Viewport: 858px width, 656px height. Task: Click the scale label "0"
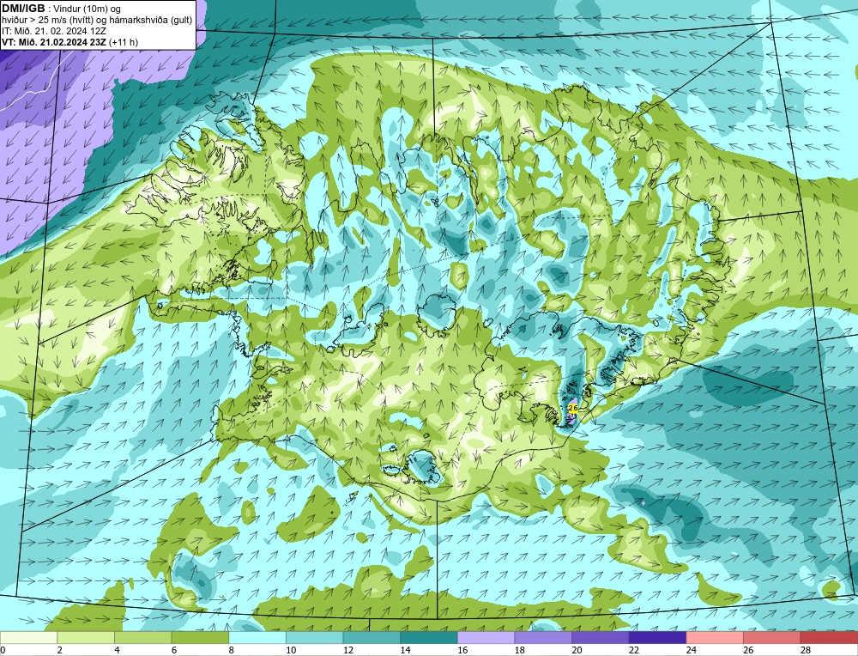click(x=3, y=650)
